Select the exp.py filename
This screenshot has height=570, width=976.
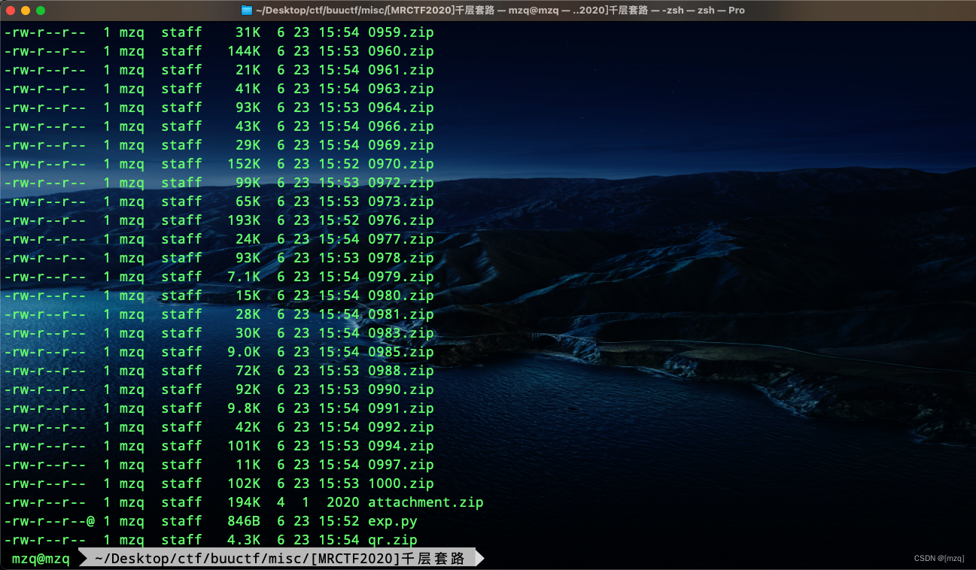pyautogui.click(x=392, y=521)
